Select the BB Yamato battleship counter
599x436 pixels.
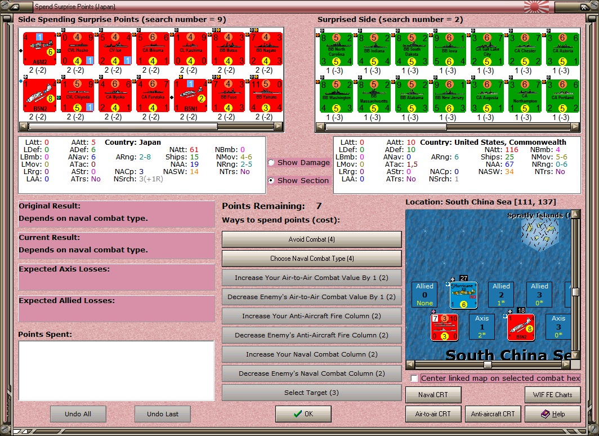(266, 96)
